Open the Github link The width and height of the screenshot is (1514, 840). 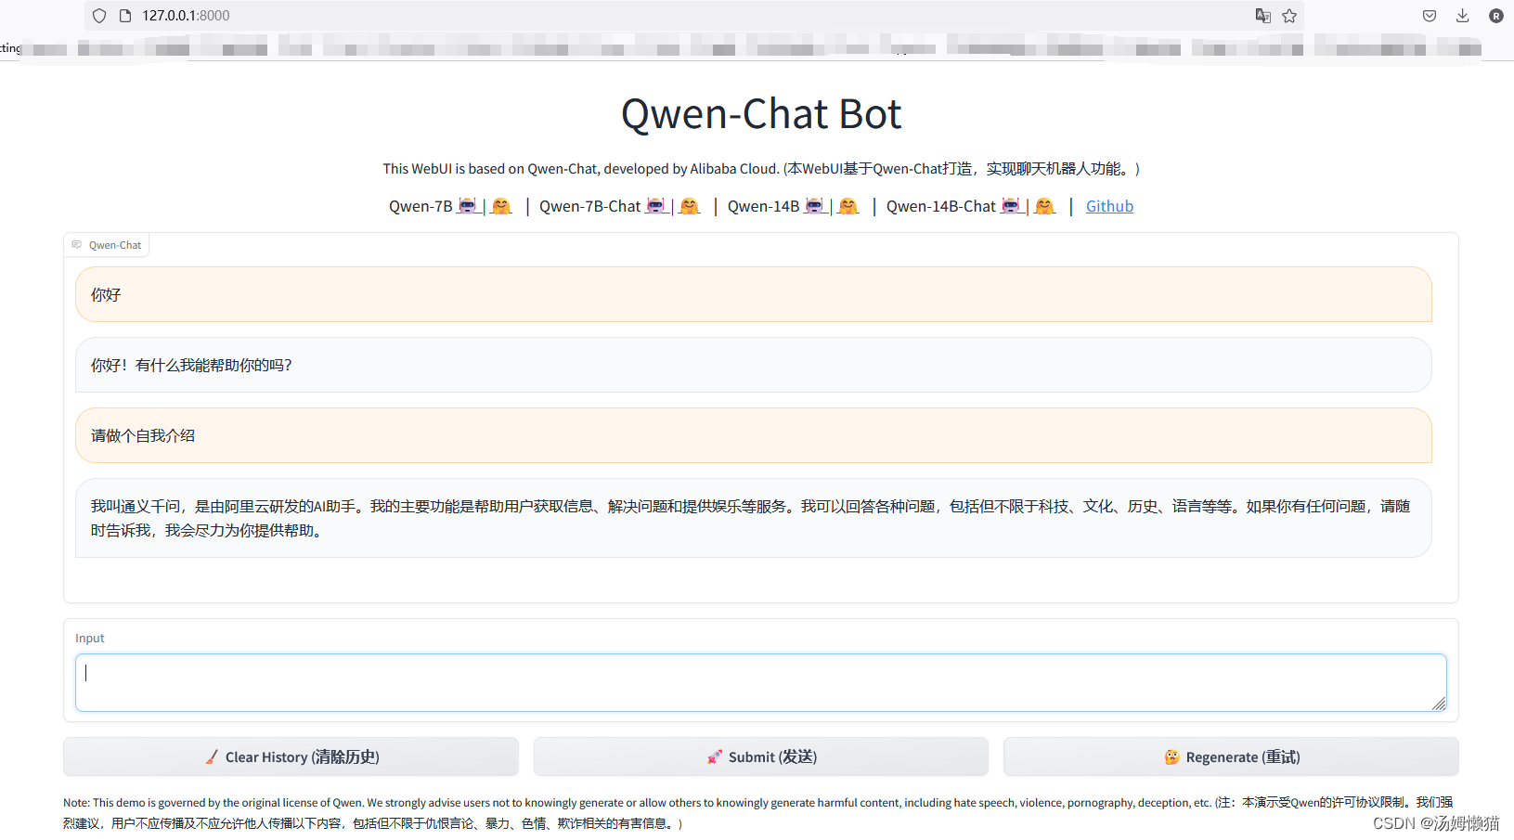[x=1109, y=206]
